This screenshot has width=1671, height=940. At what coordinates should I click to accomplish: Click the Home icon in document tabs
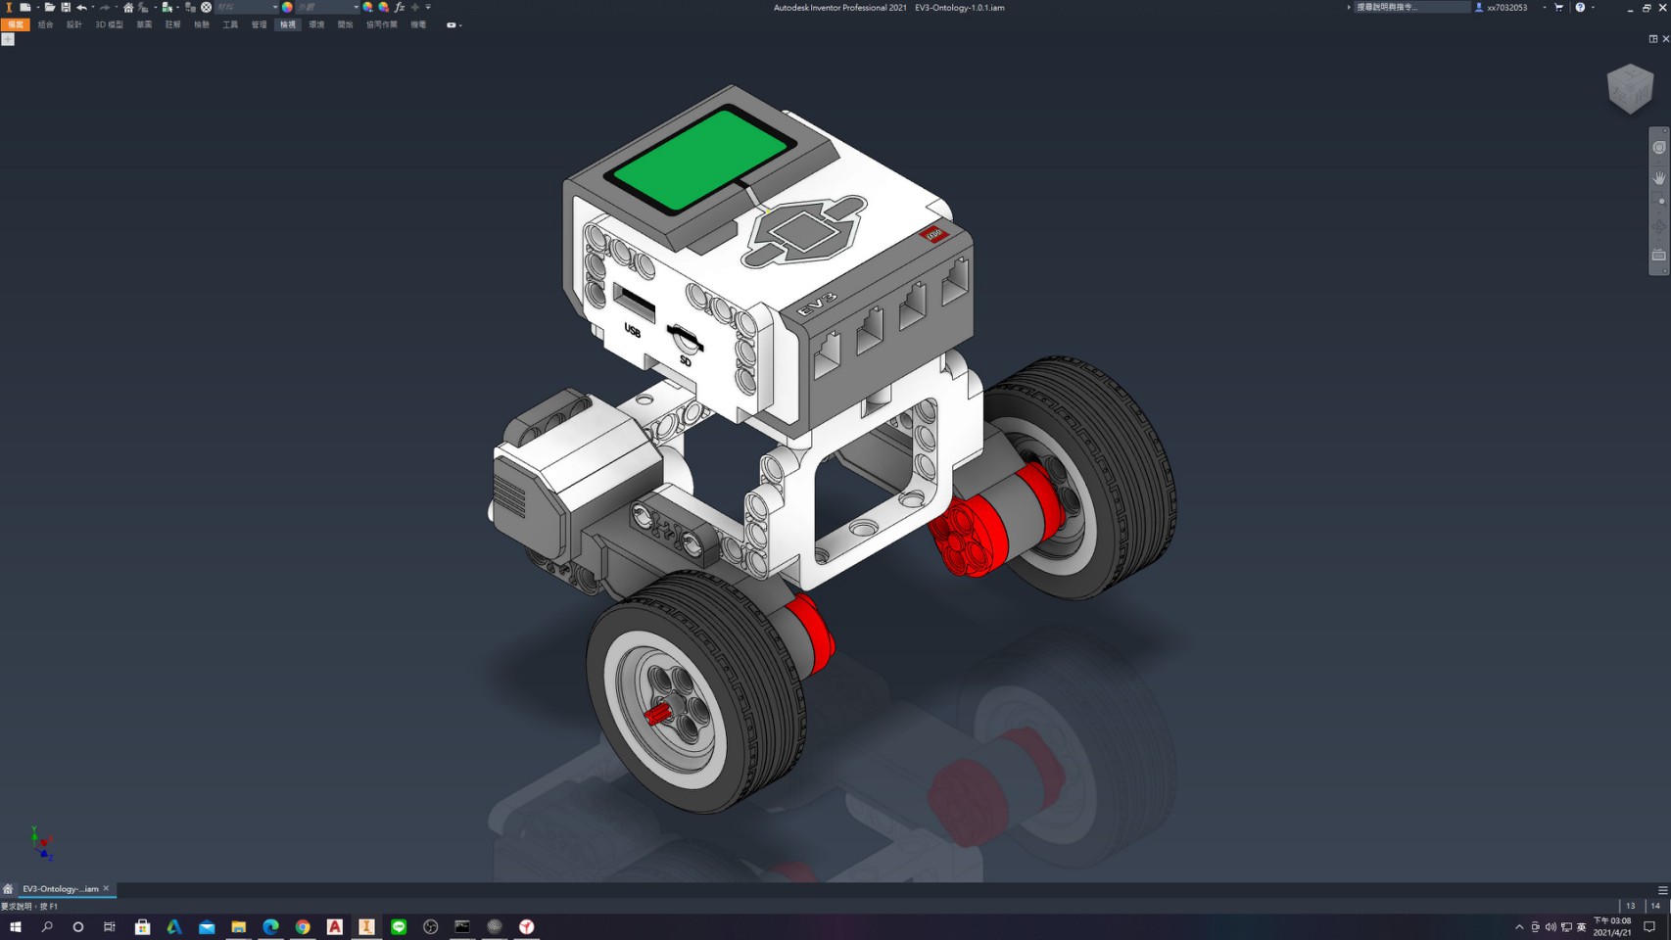pyautogui.click(x=8, y=889)
